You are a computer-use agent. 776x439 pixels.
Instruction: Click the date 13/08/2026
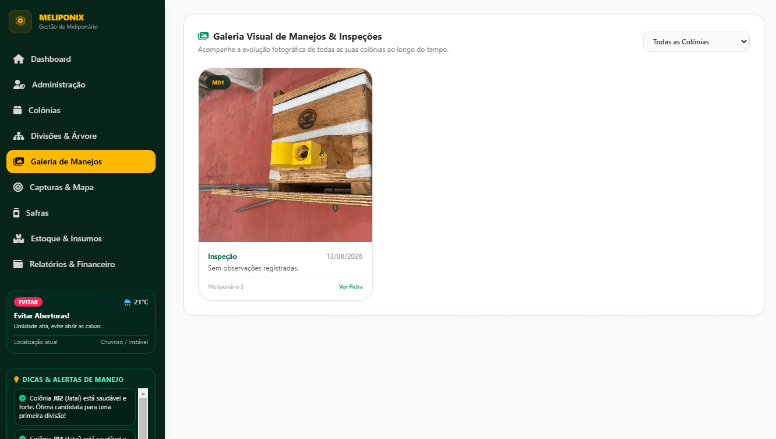pos(345,257)
